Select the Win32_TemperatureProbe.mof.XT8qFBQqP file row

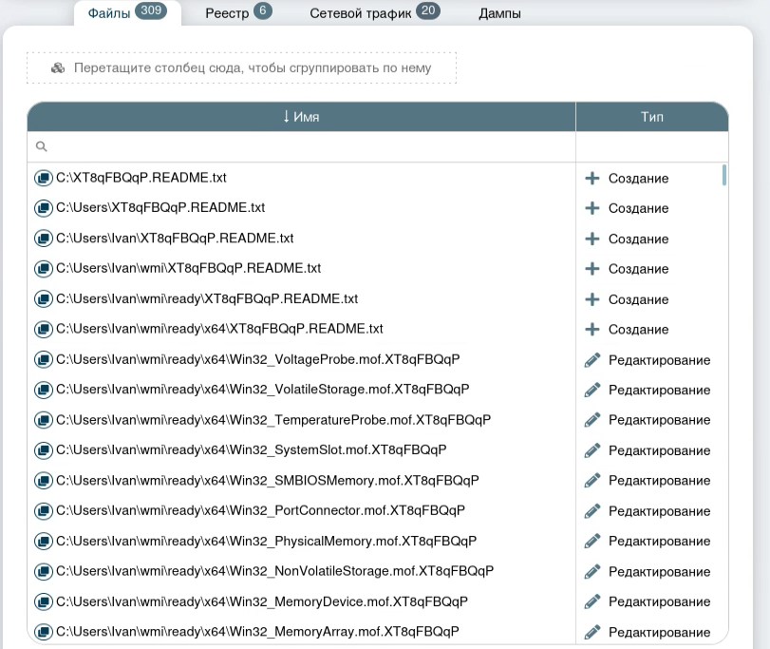[273, 420]
